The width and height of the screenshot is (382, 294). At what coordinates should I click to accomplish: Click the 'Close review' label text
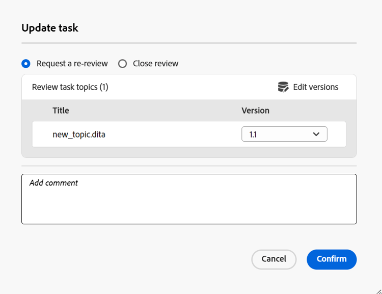coord(155,64)
